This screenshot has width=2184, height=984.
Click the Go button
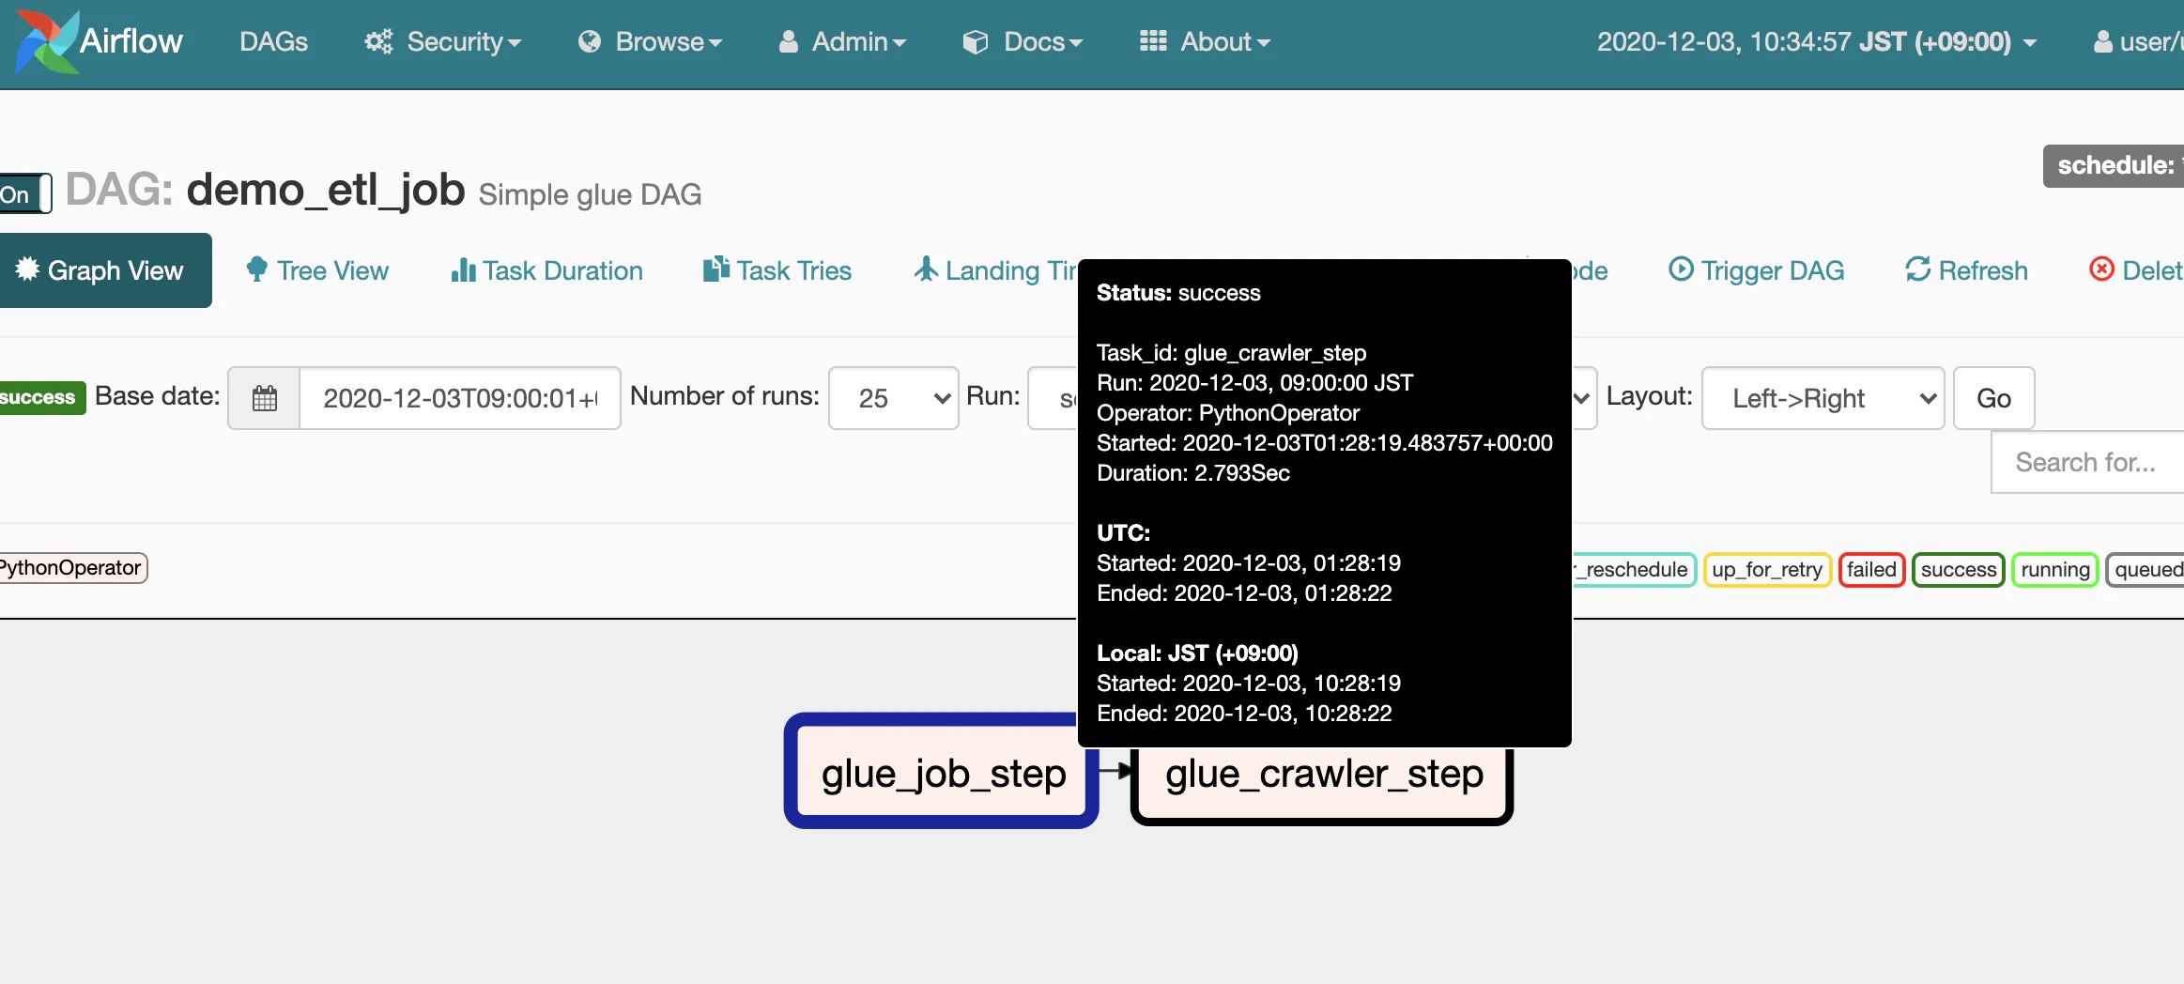1994,398
